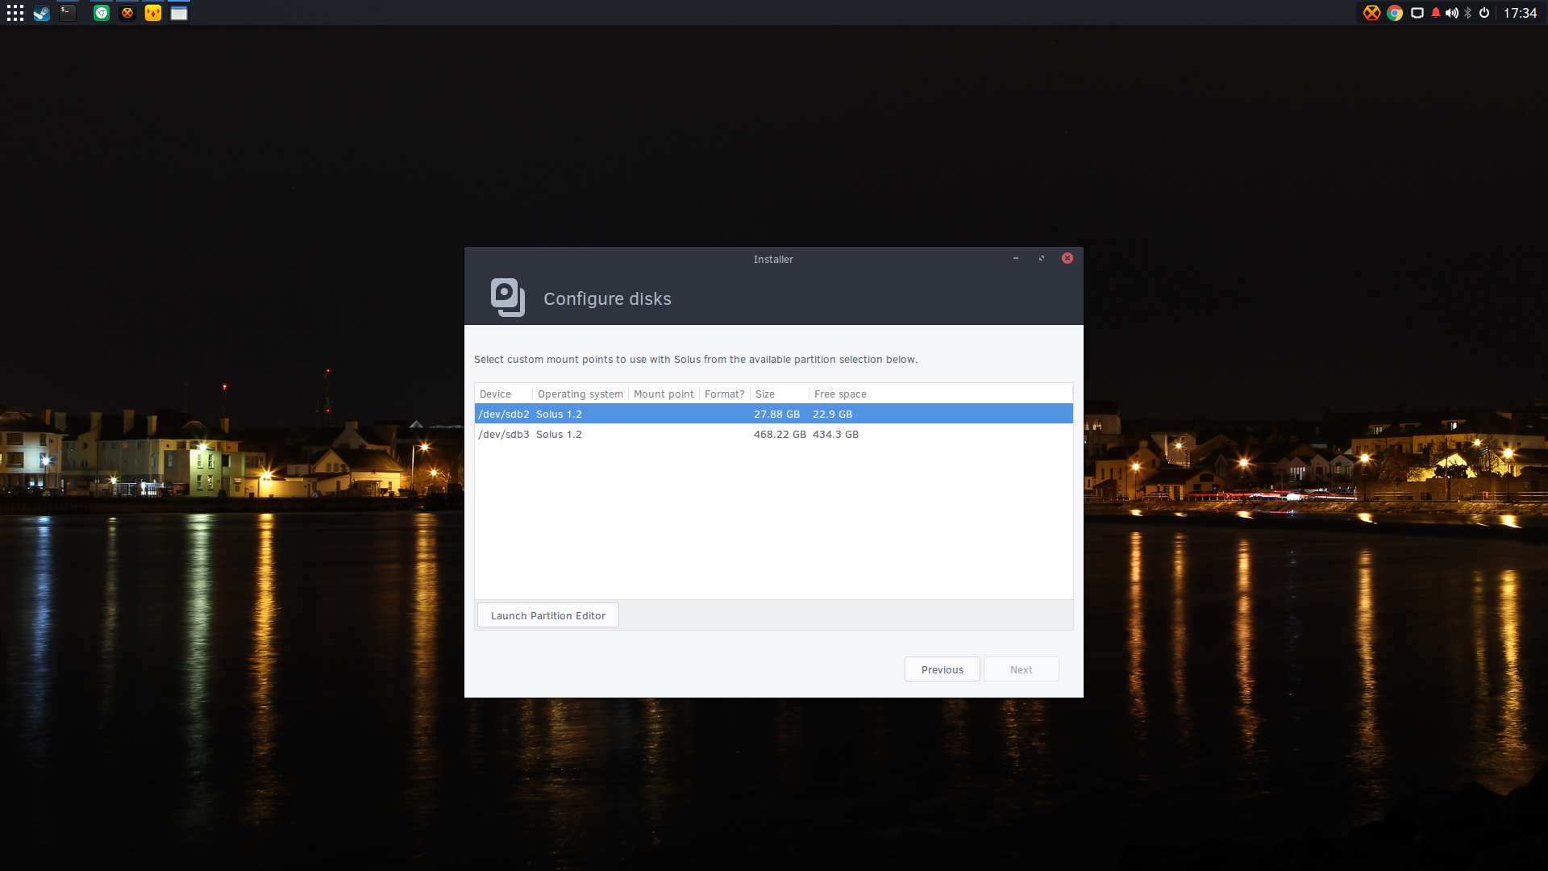1548x871 pixels.
Task: Open the Bluetooth tray indicator
Action: [1468, 13]
